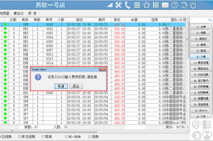Click the E、发送短信 sidebar button
The image size is (213, 141).
pyautogui.click(x=200, y=105)
